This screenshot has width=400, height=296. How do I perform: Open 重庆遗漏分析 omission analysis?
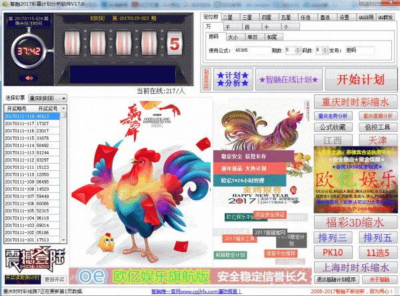coord(378,116)
